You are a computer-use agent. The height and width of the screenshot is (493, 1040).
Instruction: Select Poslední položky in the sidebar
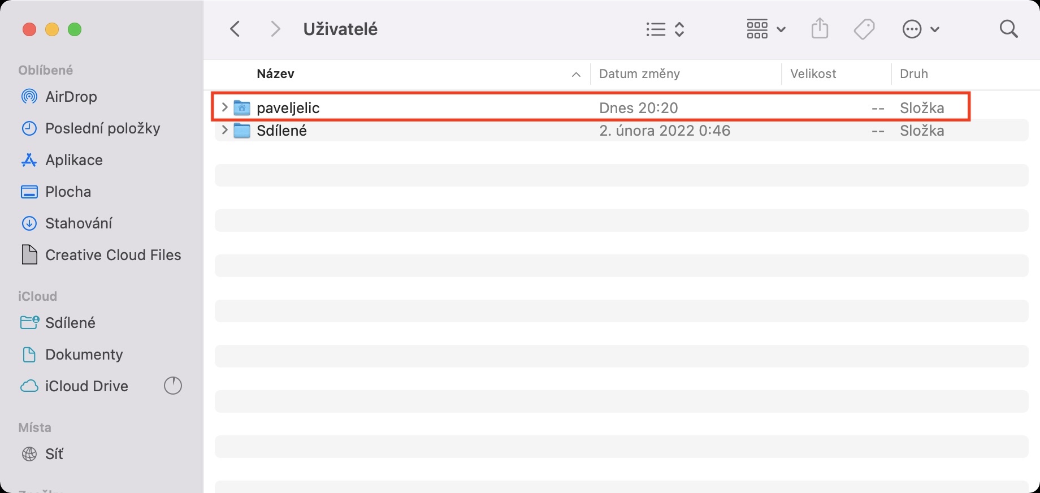pos(102,128)
